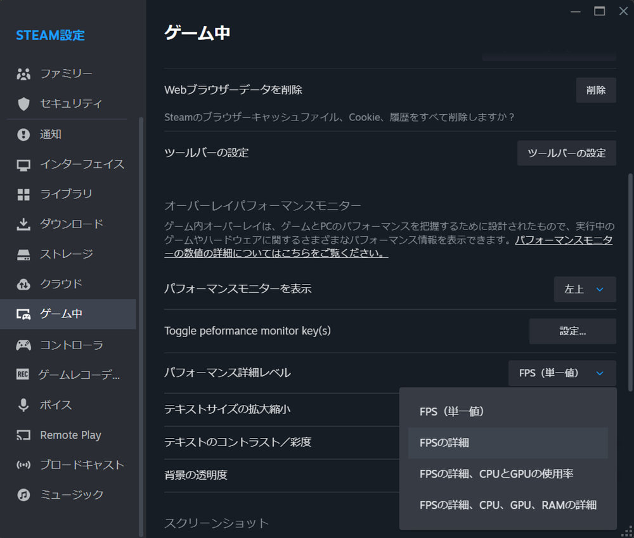Open the ブロードキャスト settings tab
Screen dimensions: 634x538
tap(68, 465)
